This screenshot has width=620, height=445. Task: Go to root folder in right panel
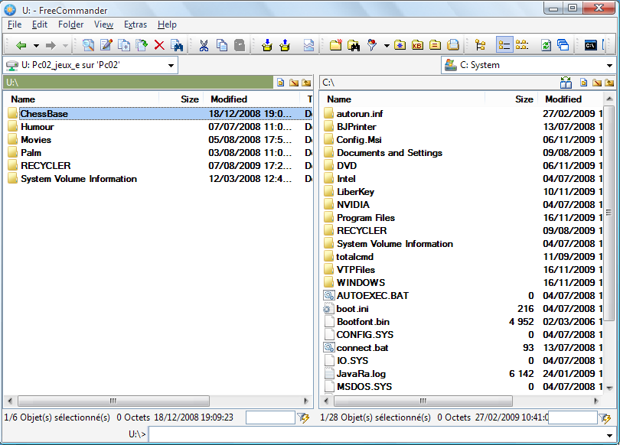[x=597, y=83]
